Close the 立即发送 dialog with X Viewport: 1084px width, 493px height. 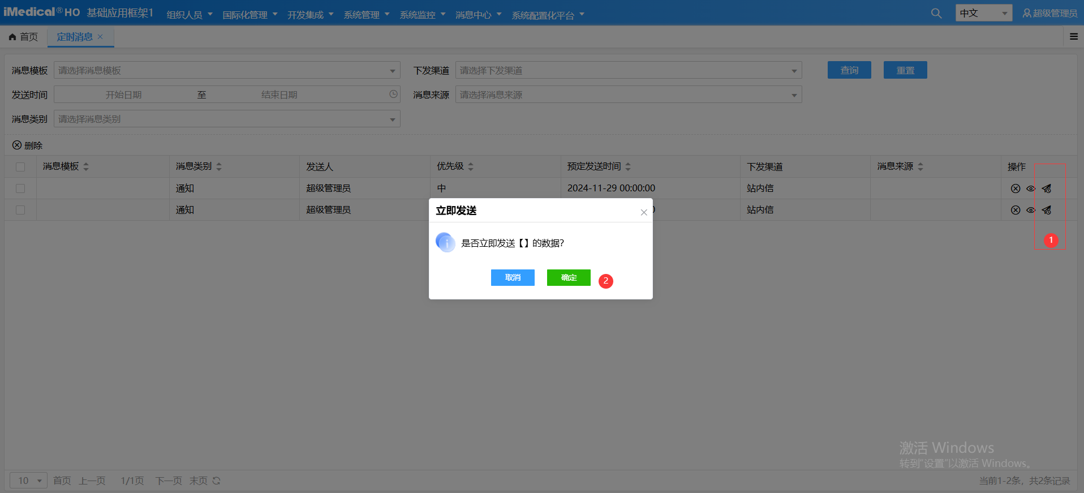(643, 212)
